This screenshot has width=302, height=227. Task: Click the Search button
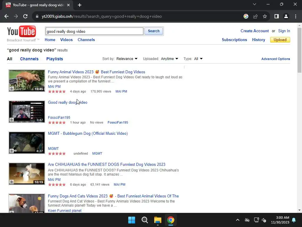pyautogui.click(x=154, y=31)
